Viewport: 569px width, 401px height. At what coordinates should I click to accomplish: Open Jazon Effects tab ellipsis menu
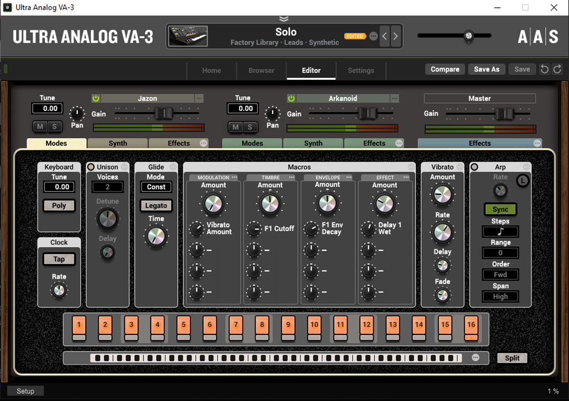tap(204, 143)
